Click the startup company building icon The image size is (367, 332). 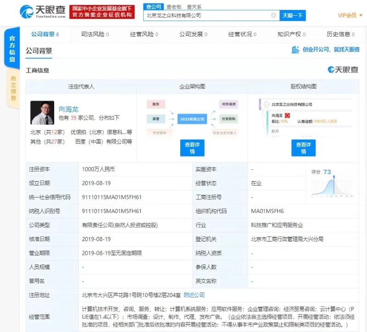(x=295, y=50)
